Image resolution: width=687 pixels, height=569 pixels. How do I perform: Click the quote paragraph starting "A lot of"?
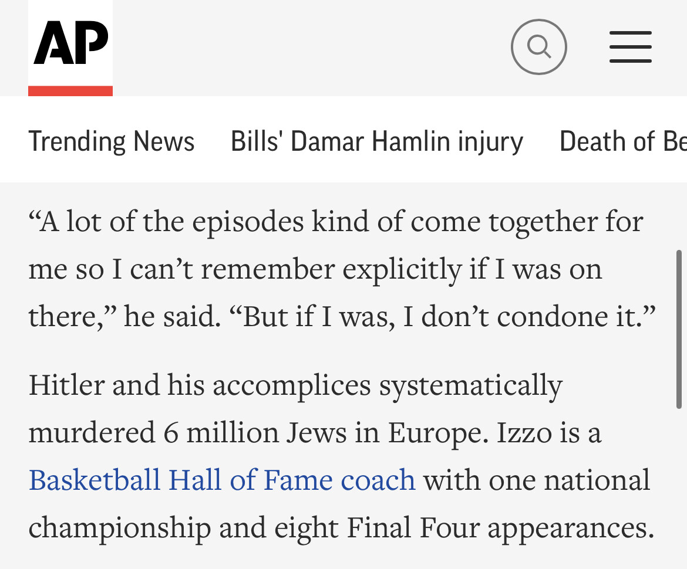coord(336,269)
